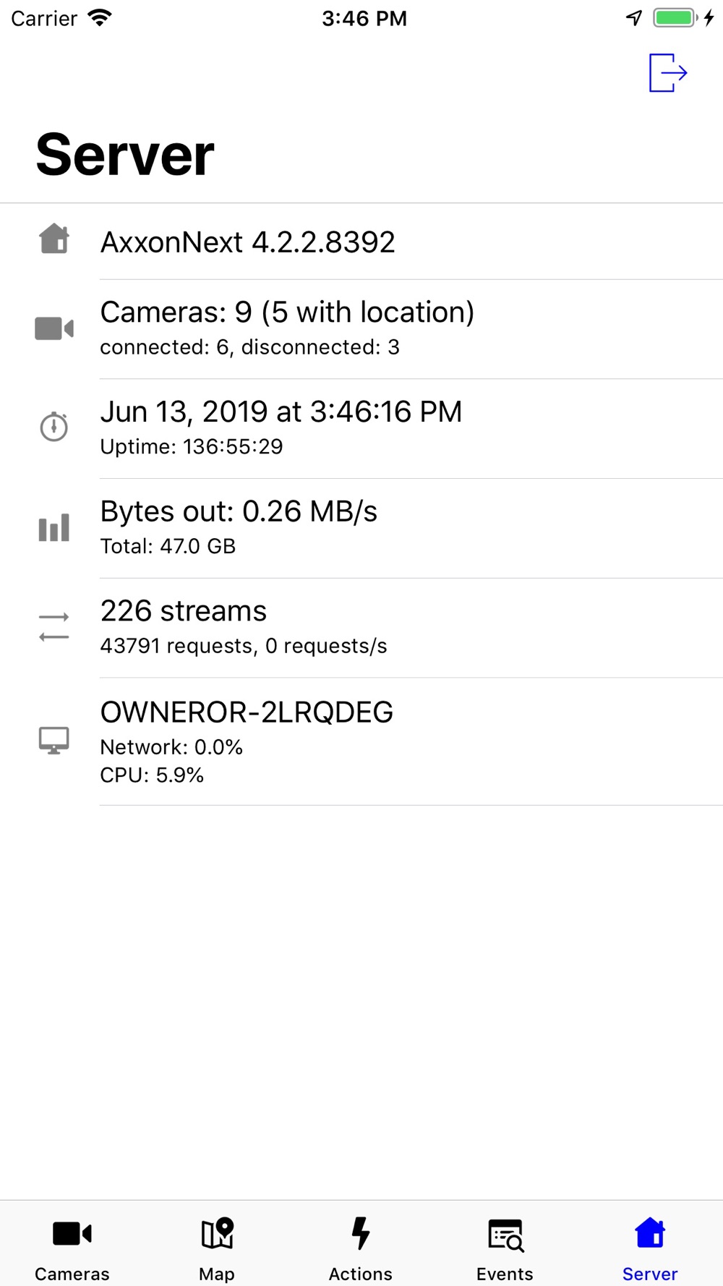Tap the logout icon at top right
Screen dimensions: 723x1286
click(667, 73)
